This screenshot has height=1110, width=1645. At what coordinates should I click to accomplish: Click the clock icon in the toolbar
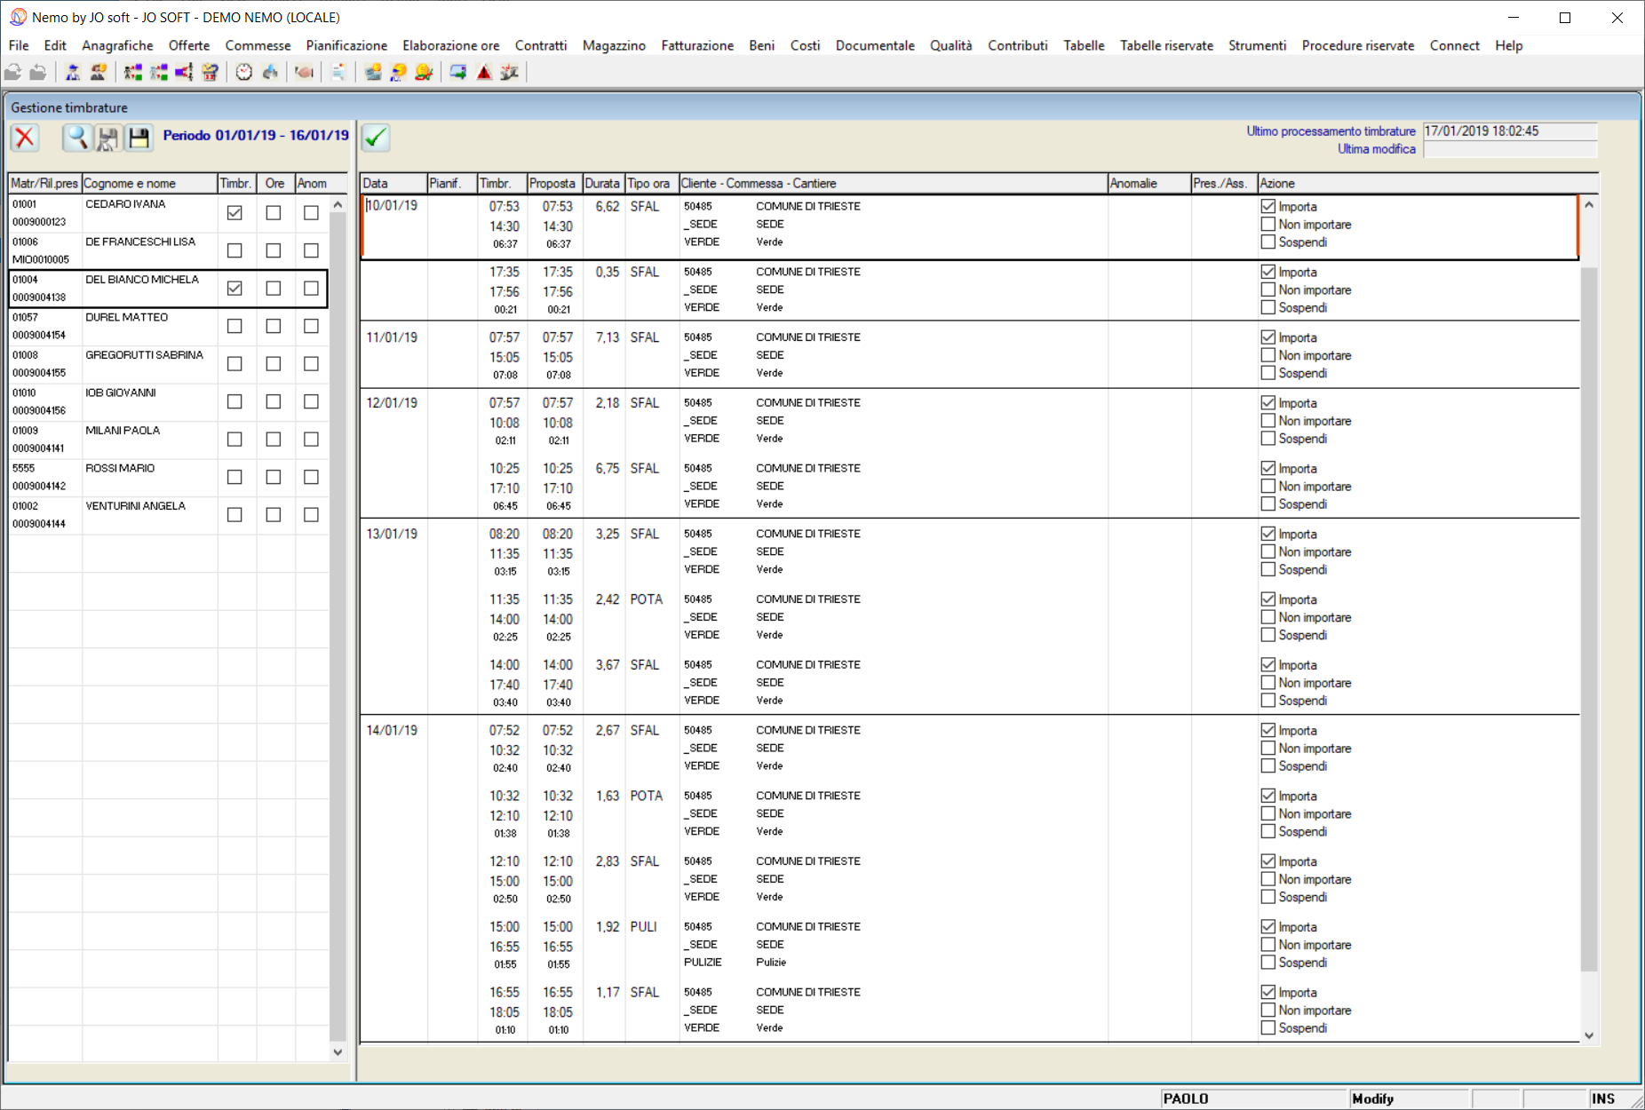coord(244,73)
